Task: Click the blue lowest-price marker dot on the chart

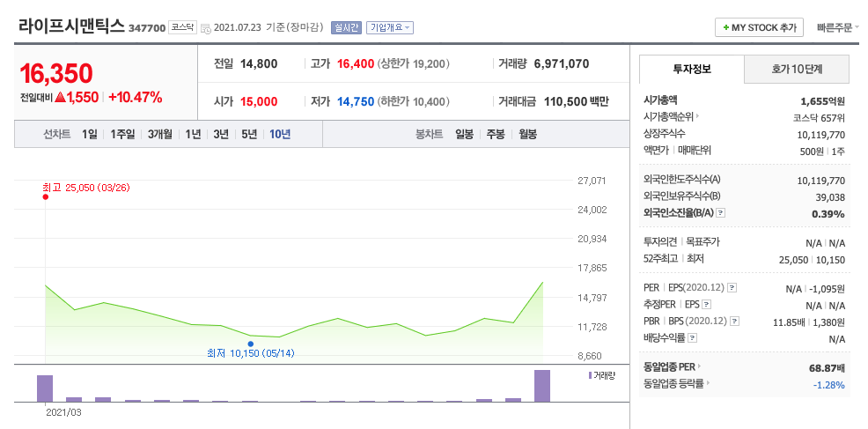Action: (251, 344)
